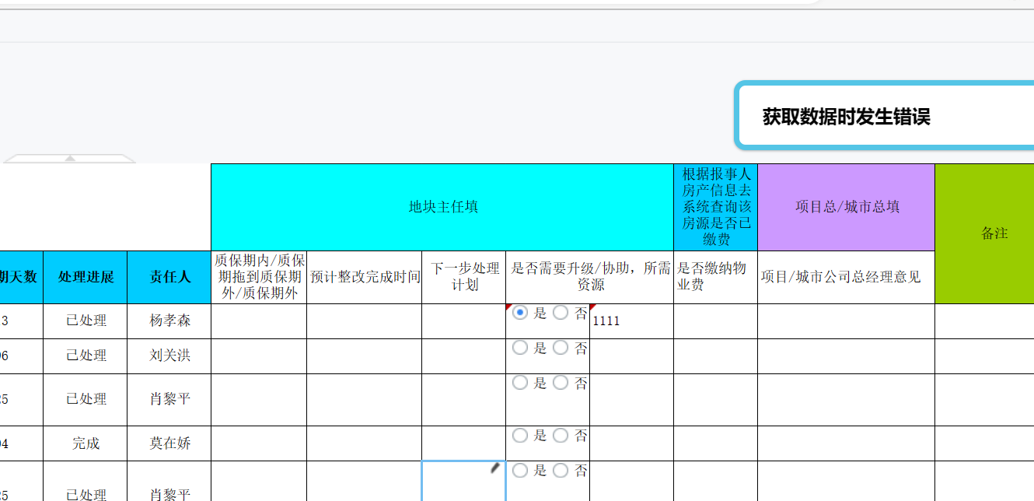Click the 项目总/城市总填 header cell
1034x501 pixels.
pyautogui.click(x=846, y=207)
